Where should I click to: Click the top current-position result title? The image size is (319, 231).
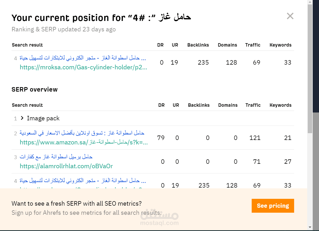pos(83,58)
